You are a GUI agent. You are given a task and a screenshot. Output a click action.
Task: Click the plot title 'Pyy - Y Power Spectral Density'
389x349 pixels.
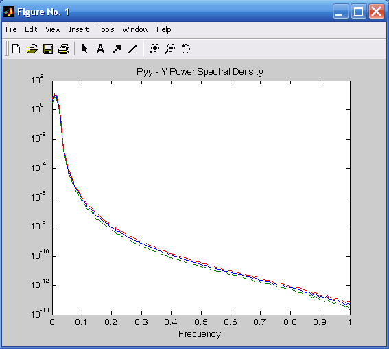point(200,72)
